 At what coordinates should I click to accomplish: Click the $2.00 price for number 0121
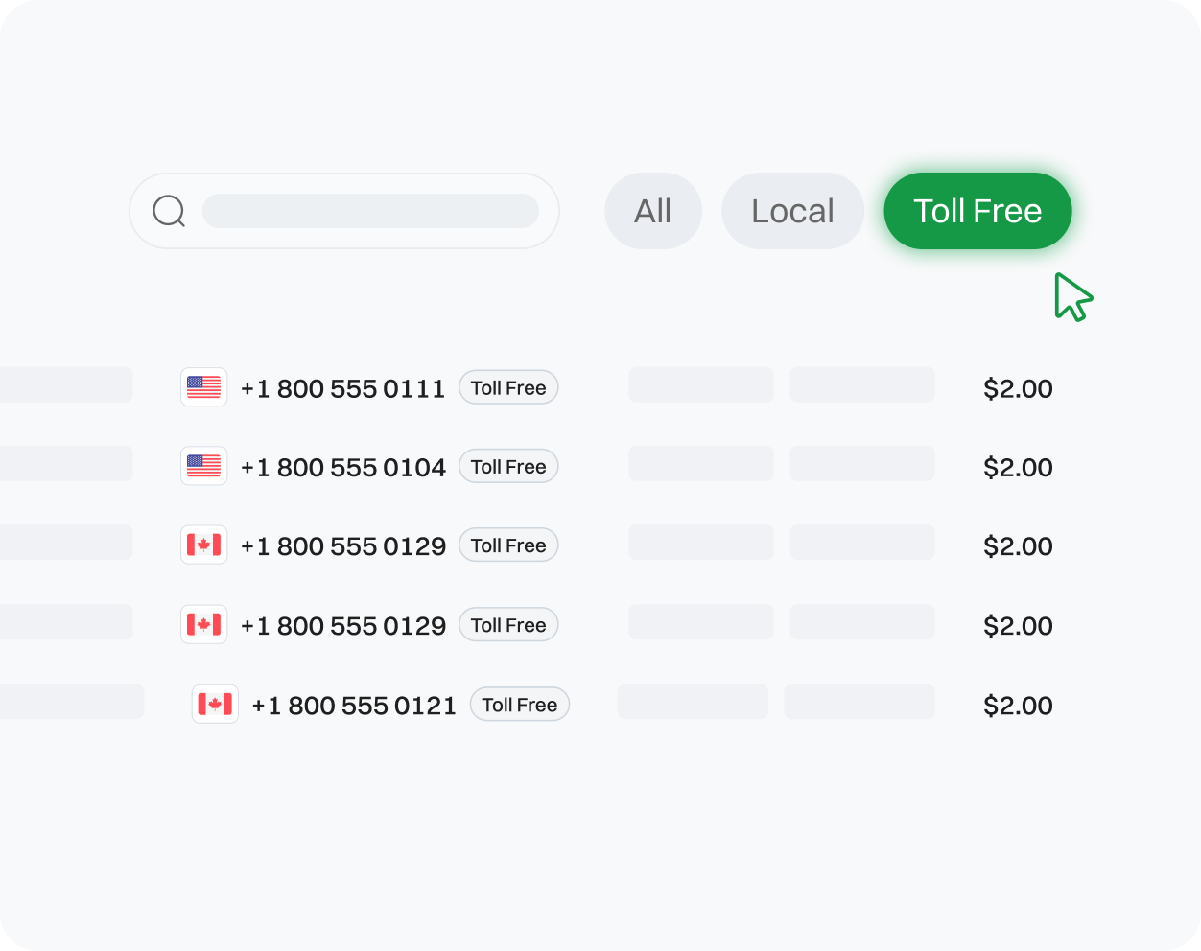pos(1018,706)
